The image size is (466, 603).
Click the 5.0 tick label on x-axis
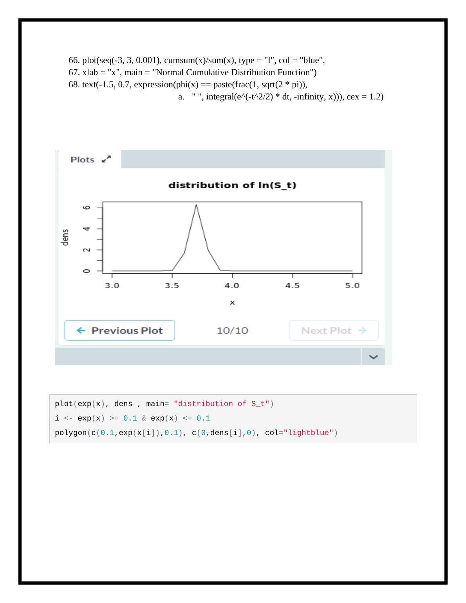pyautogui.click(x=352, y=286)
